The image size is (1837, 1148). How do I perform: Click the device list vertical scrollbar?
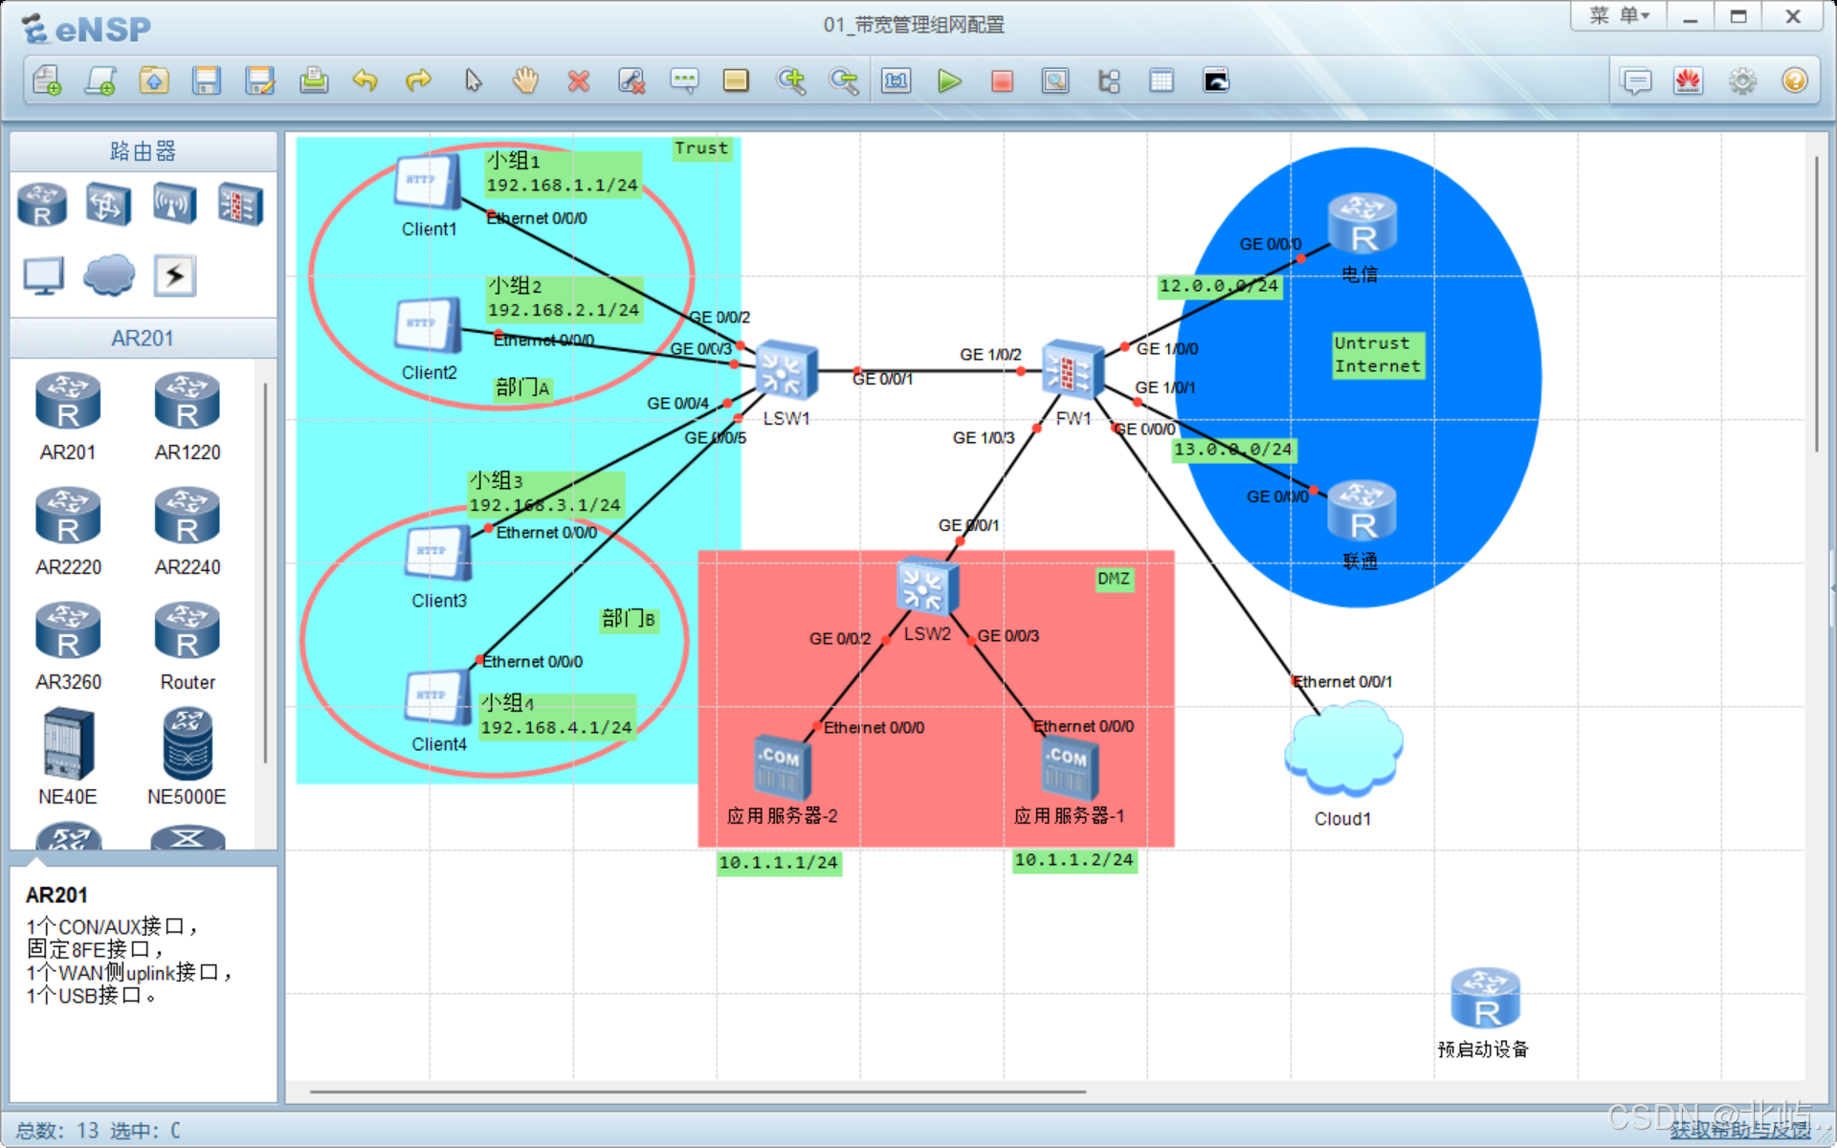(x=265, y=574)
